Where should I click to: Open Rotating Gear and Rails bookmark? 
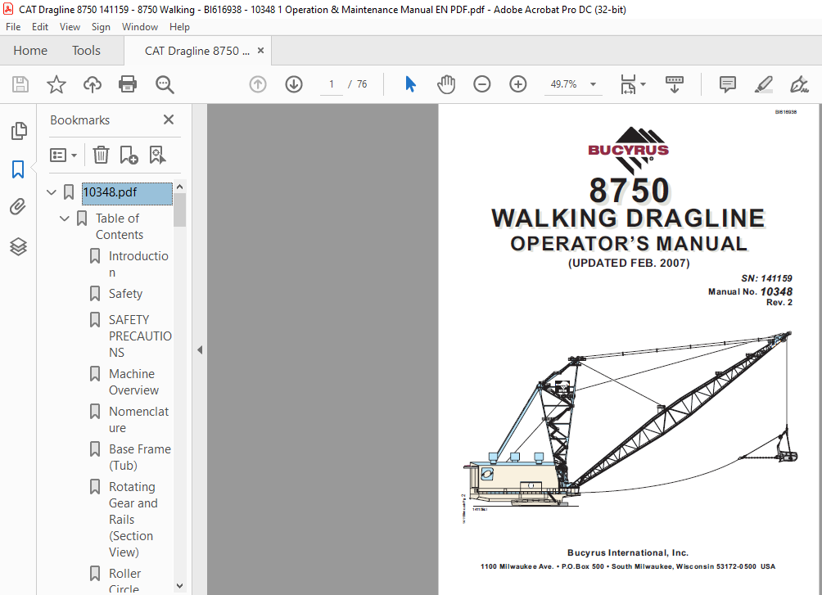(133, 520)
